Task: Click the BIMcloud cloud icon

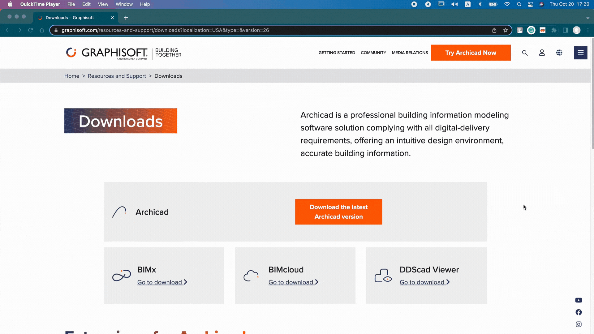Action: point(251,276)
